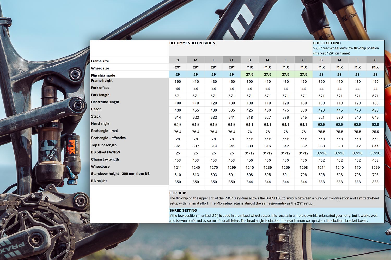Select the 'Chainstay length' row label

point(105,159)
